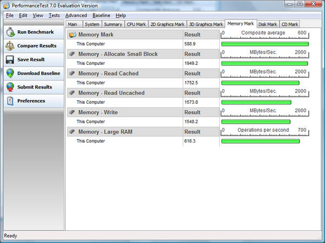Click the Submit Results icon
325x243 pixels.
pos(10,87)
